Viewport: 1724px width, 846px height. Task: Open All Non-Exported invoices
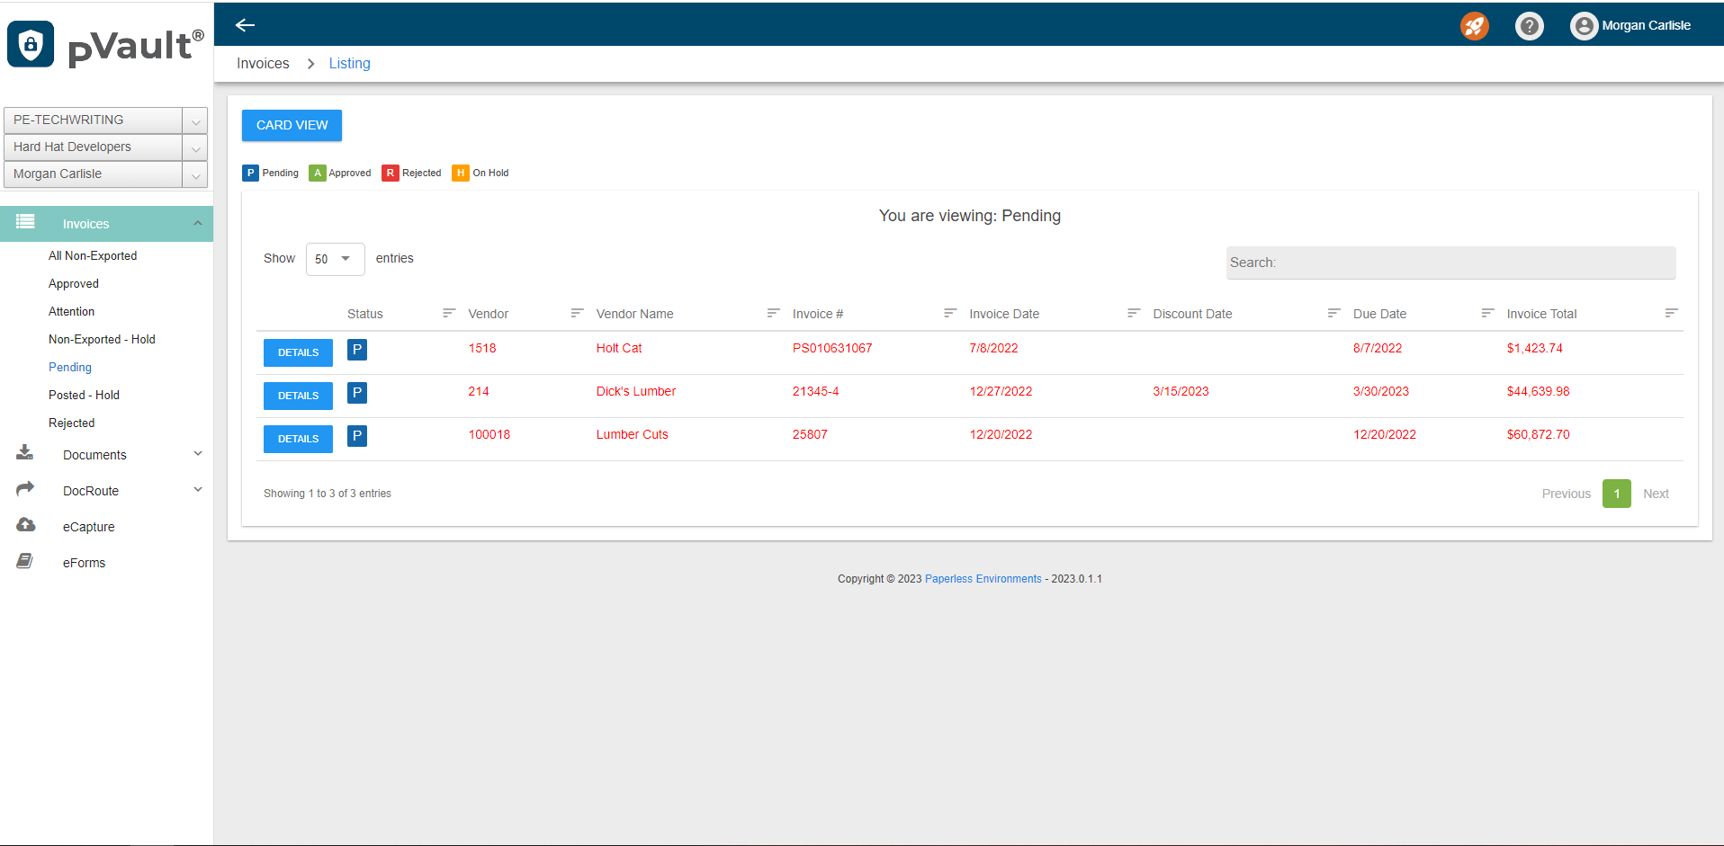click(93, 255)
